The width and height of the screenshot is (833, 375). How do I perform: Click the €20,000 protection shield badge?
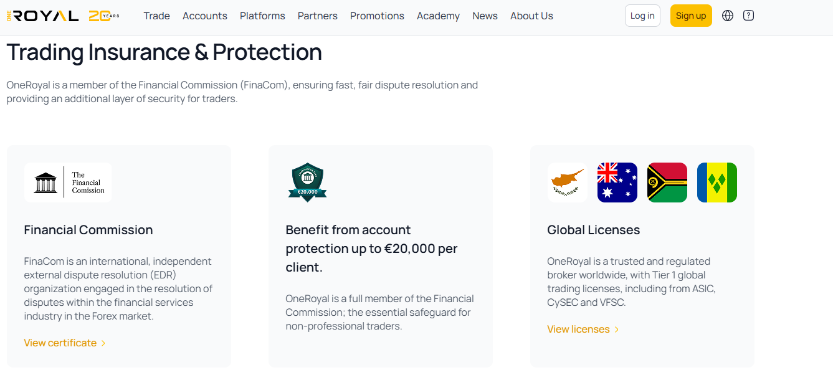pyautogui.click(x=308, y=183)
